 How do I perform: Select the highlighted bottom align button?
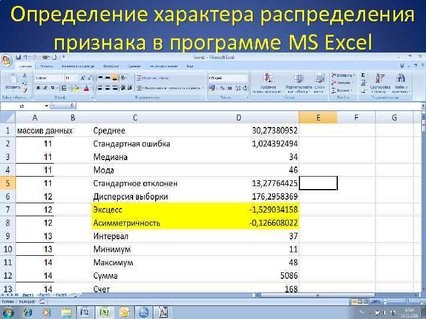pyautogui.click(x=115, y=78)
